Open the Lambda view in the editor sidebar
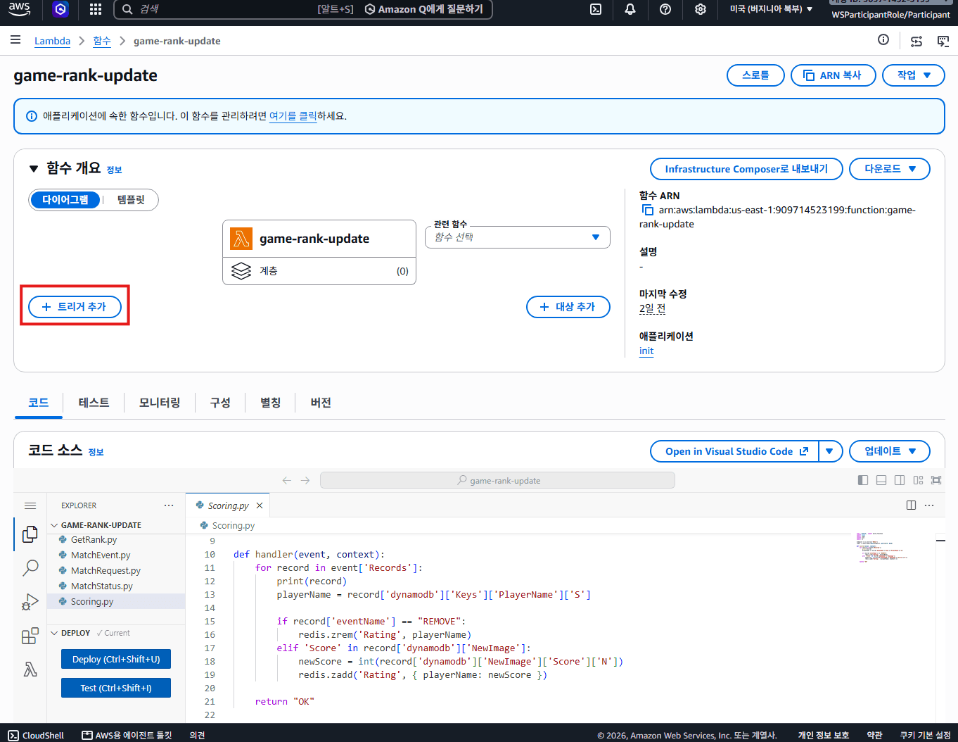 [30, 669]
